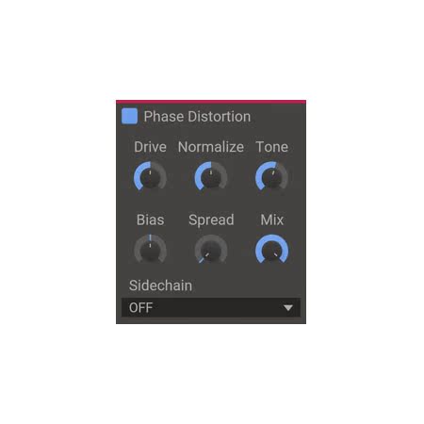Click the Phase Distortion title text

click(x=197, y=117)
